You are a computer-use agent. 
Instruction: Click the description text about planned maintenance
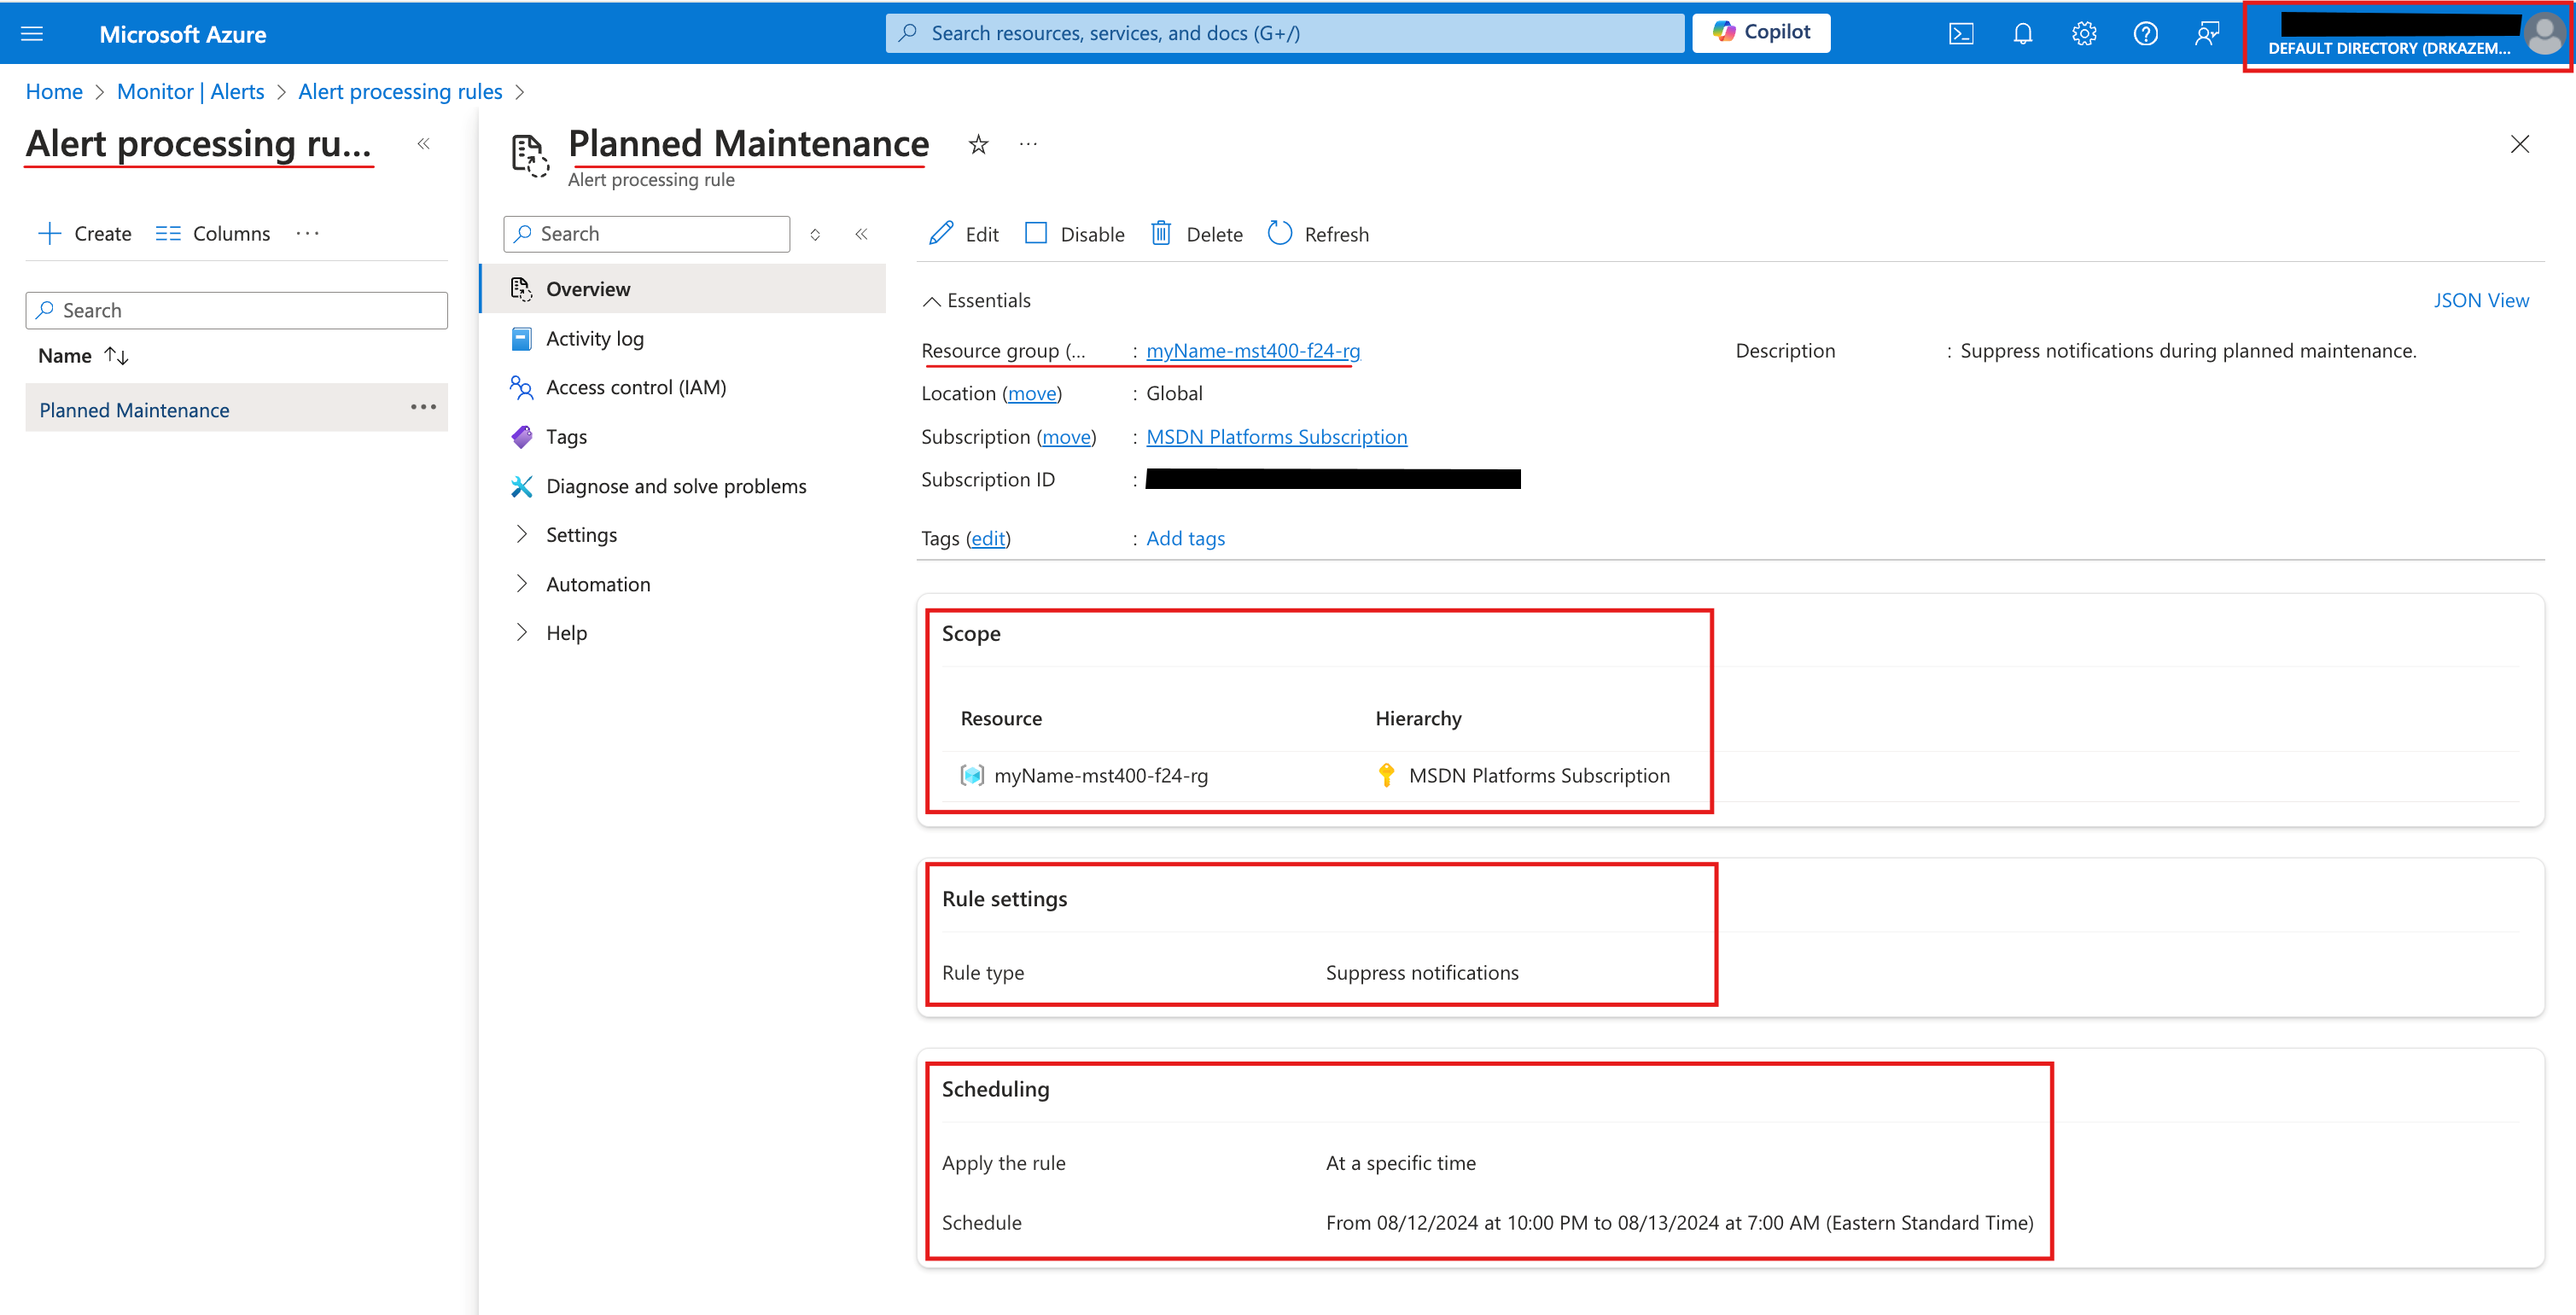click(x=2188, y=351)
